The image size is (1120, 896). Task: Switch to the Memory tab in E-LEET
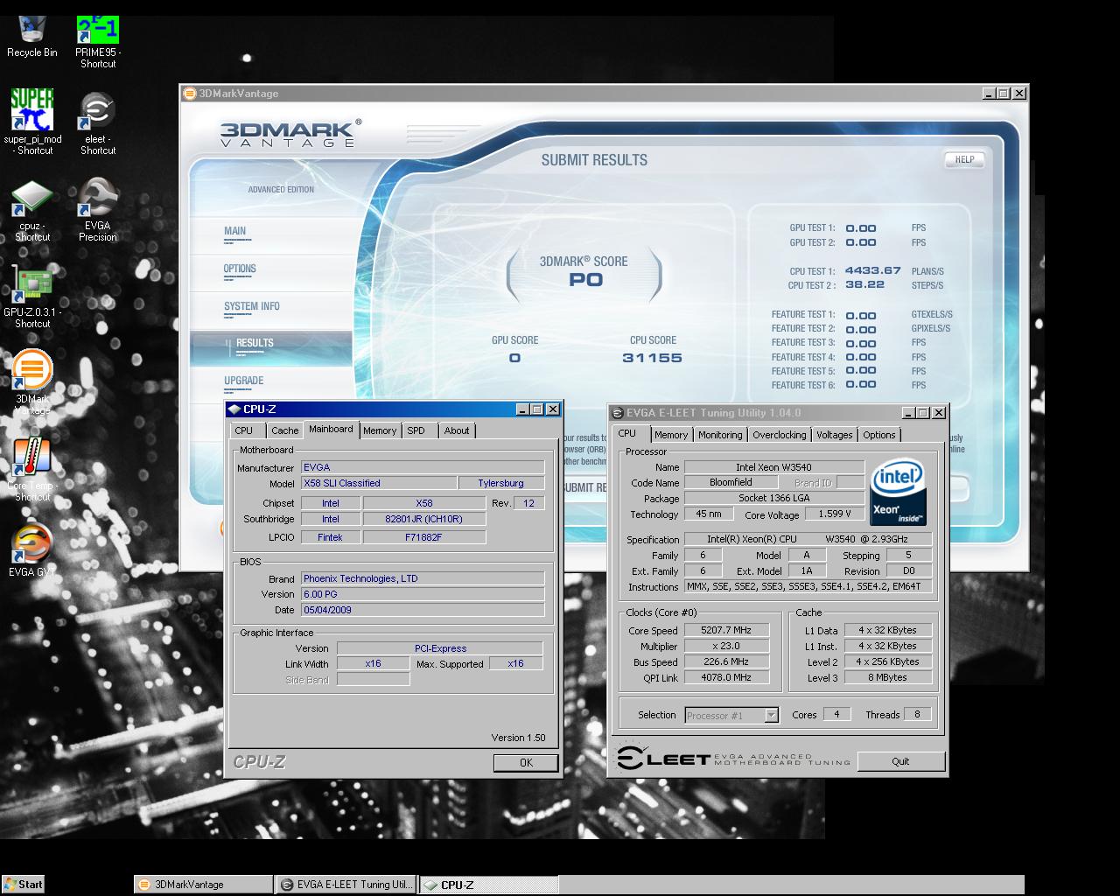pyautogui.click(x=671, y=435)
